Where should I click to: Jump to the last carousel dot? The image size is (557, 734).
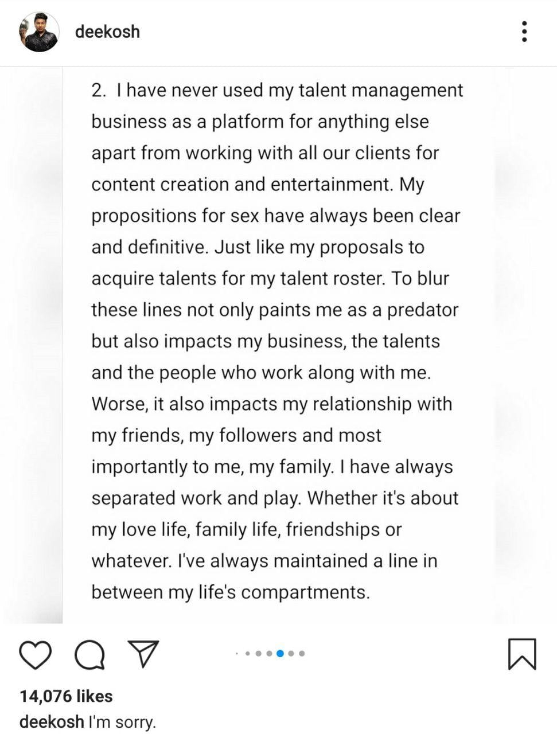click(302, 653)
